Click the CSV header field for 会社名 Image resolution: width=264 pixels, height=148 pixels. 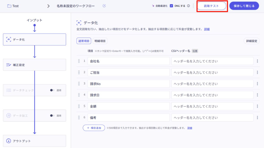212,61
